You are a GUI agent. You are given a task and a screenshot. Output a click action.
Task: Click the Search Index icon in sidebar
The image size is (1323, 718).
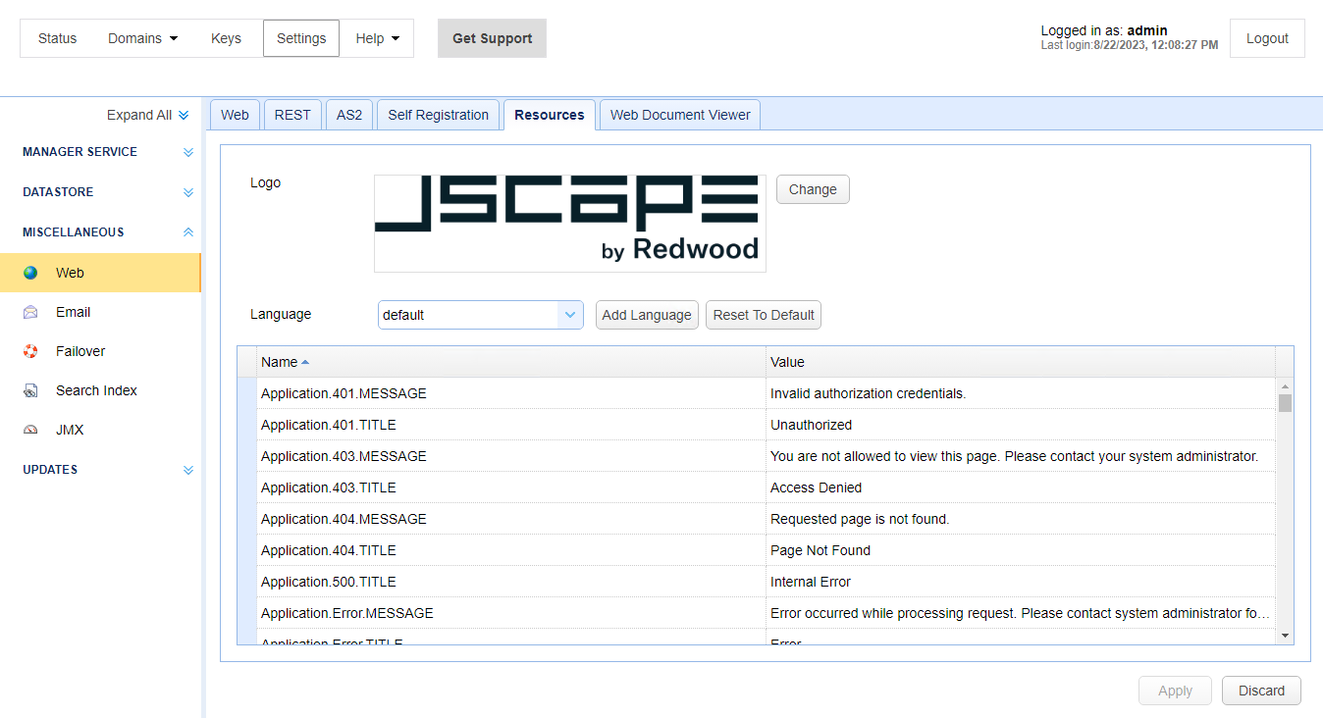pos(30,390)
